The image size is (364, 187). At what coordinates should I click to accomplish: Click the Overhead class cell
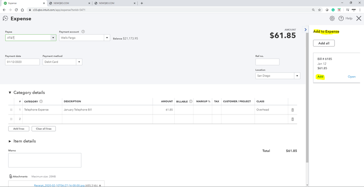[x=271, y=110]
